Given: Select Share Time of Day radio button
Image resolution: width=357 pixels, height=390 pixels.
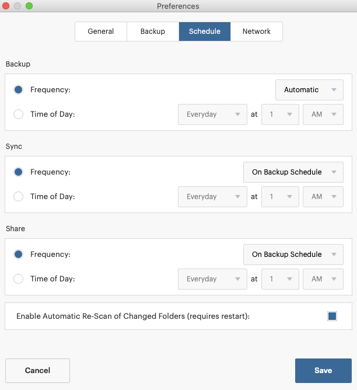Looking at the screenshot, I should [19, 279].
